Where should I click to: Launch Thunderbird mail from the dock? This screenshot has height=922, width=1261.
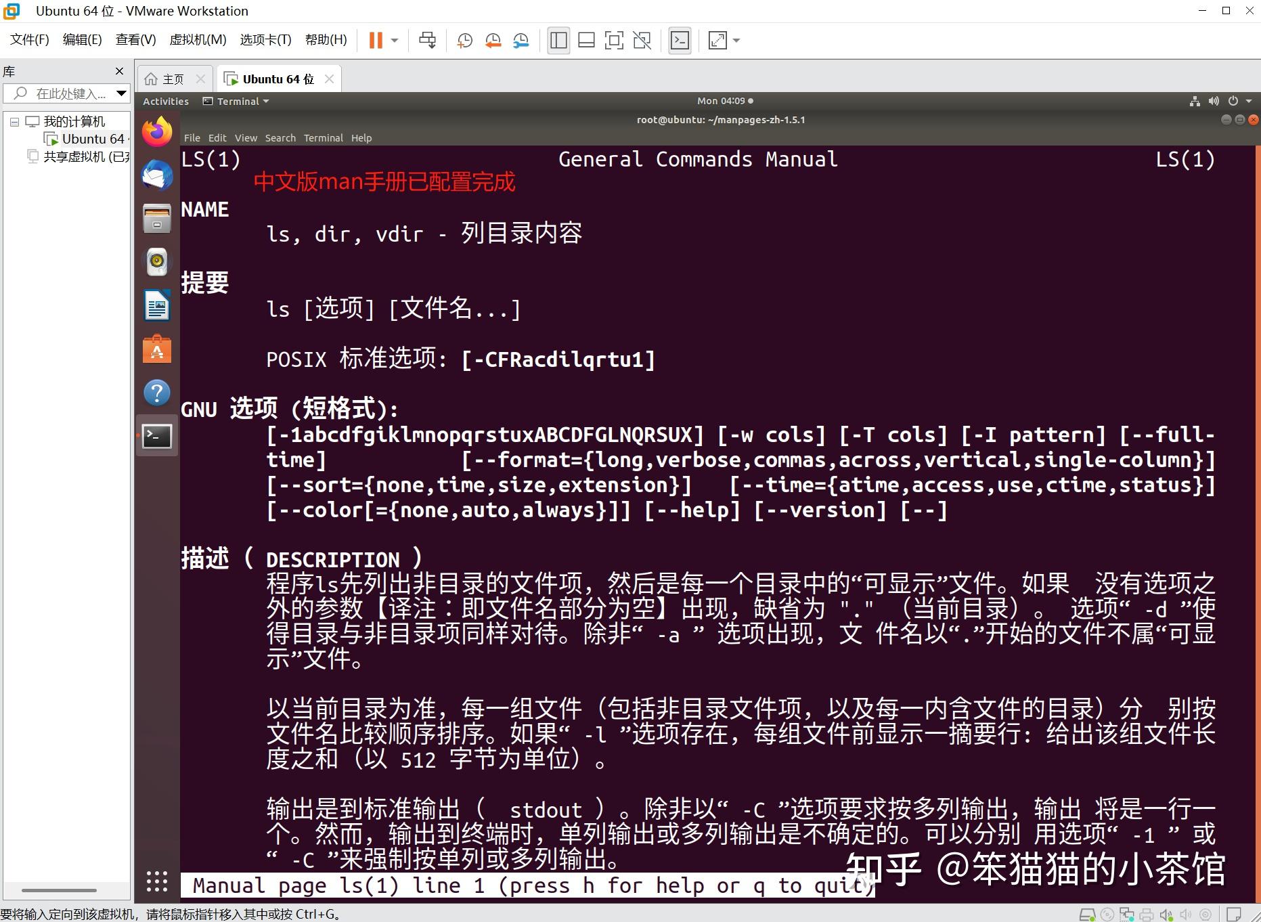(x=157, y=175)
